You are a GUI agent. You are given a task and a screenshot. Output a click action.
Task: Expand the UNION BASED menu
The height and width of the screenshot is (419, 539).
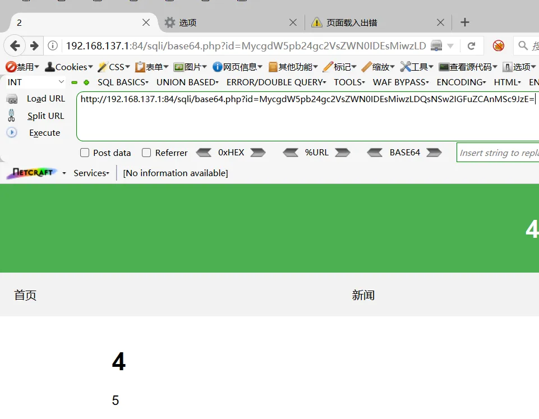click(187, 82)
